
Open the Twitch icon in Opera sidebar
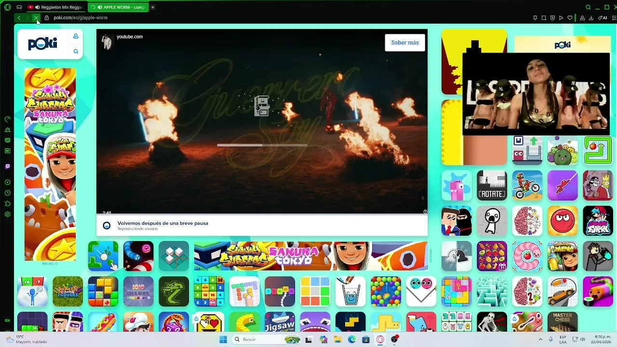[x=7, y=166]
